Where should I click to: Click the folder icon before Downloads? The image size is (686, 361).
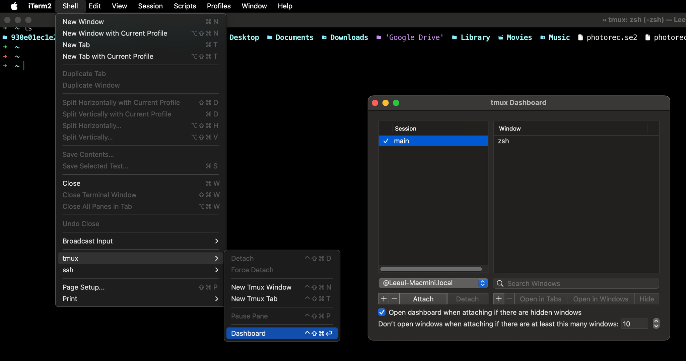point(324,37)
